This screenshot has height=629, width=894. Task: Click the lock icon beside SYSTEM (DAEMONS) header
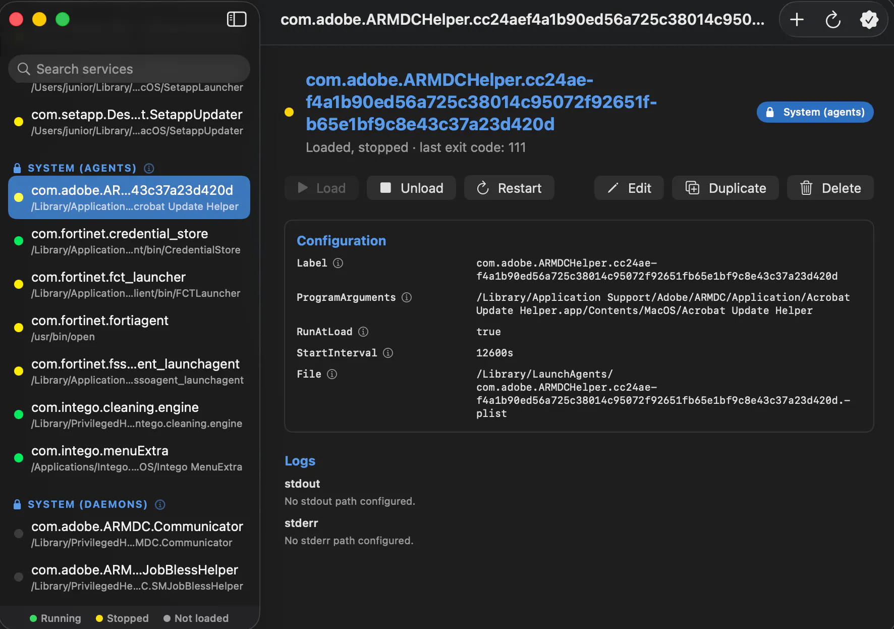[17, 504]
